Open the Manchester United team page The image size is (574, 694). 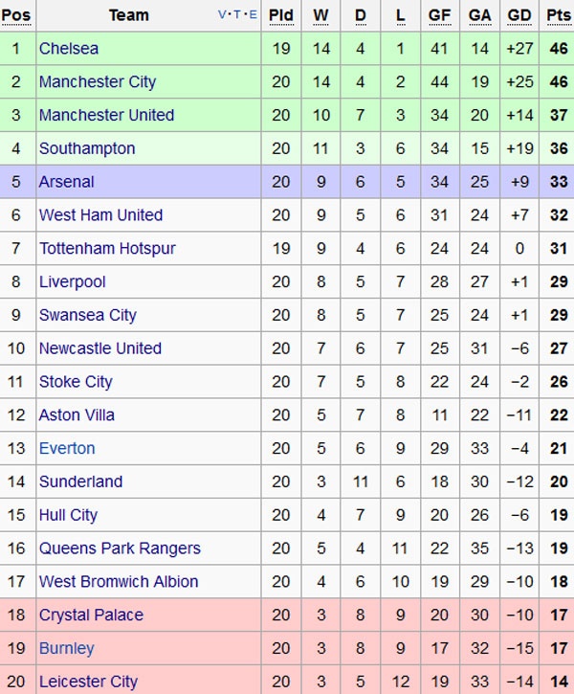click(x=106, y=116)
